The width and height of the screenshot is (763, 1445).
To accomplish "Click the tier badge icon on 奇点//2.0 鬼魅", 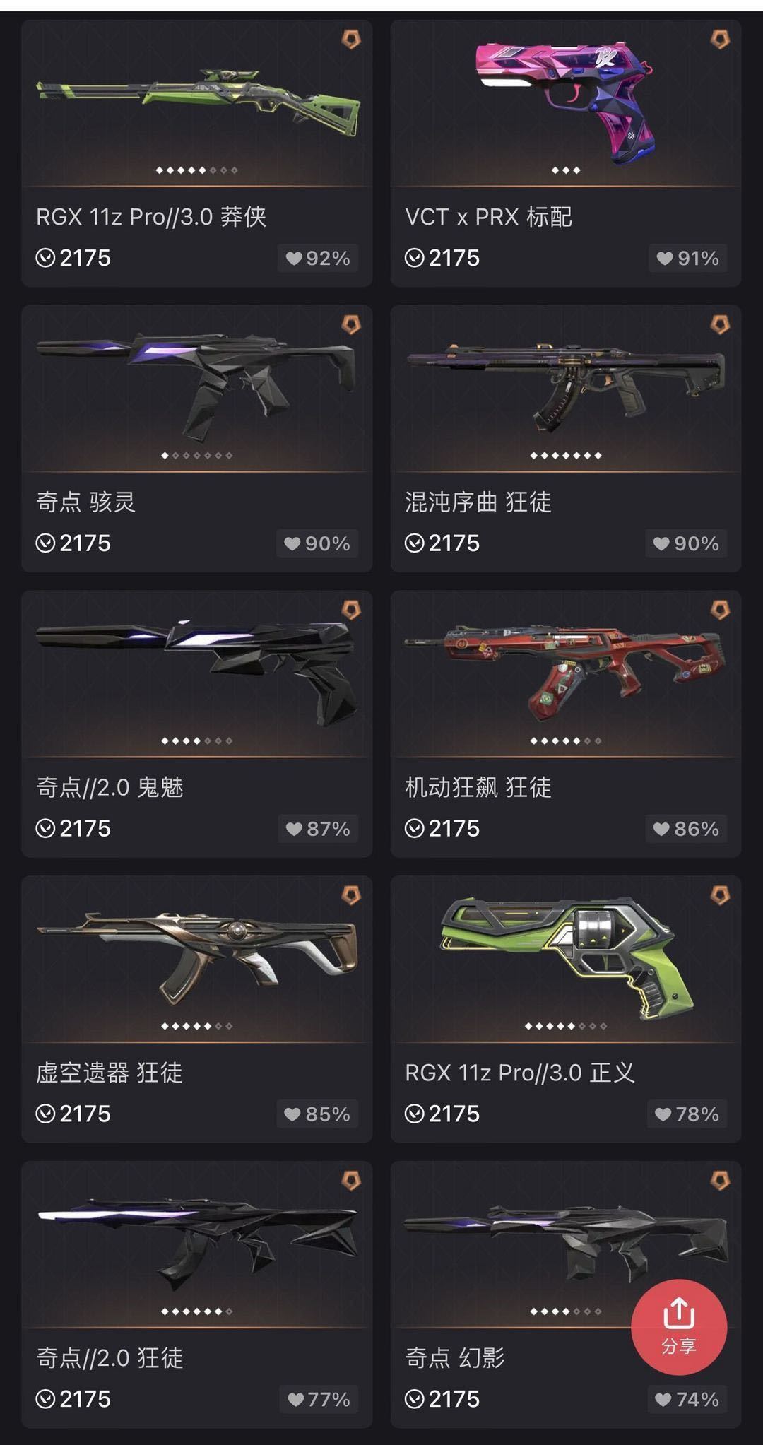I will 351,610.
